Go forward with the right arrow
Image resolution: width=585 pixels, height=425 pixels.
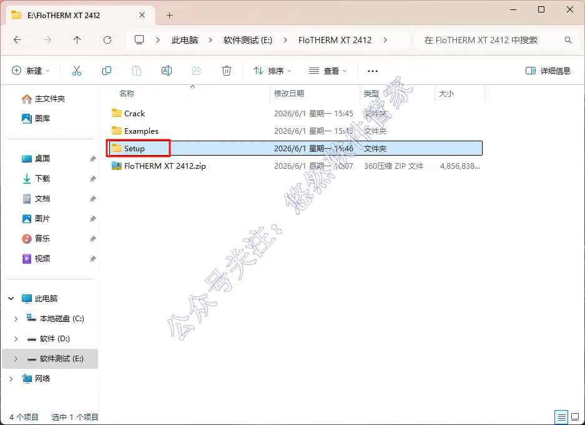(x=47, y=40)
